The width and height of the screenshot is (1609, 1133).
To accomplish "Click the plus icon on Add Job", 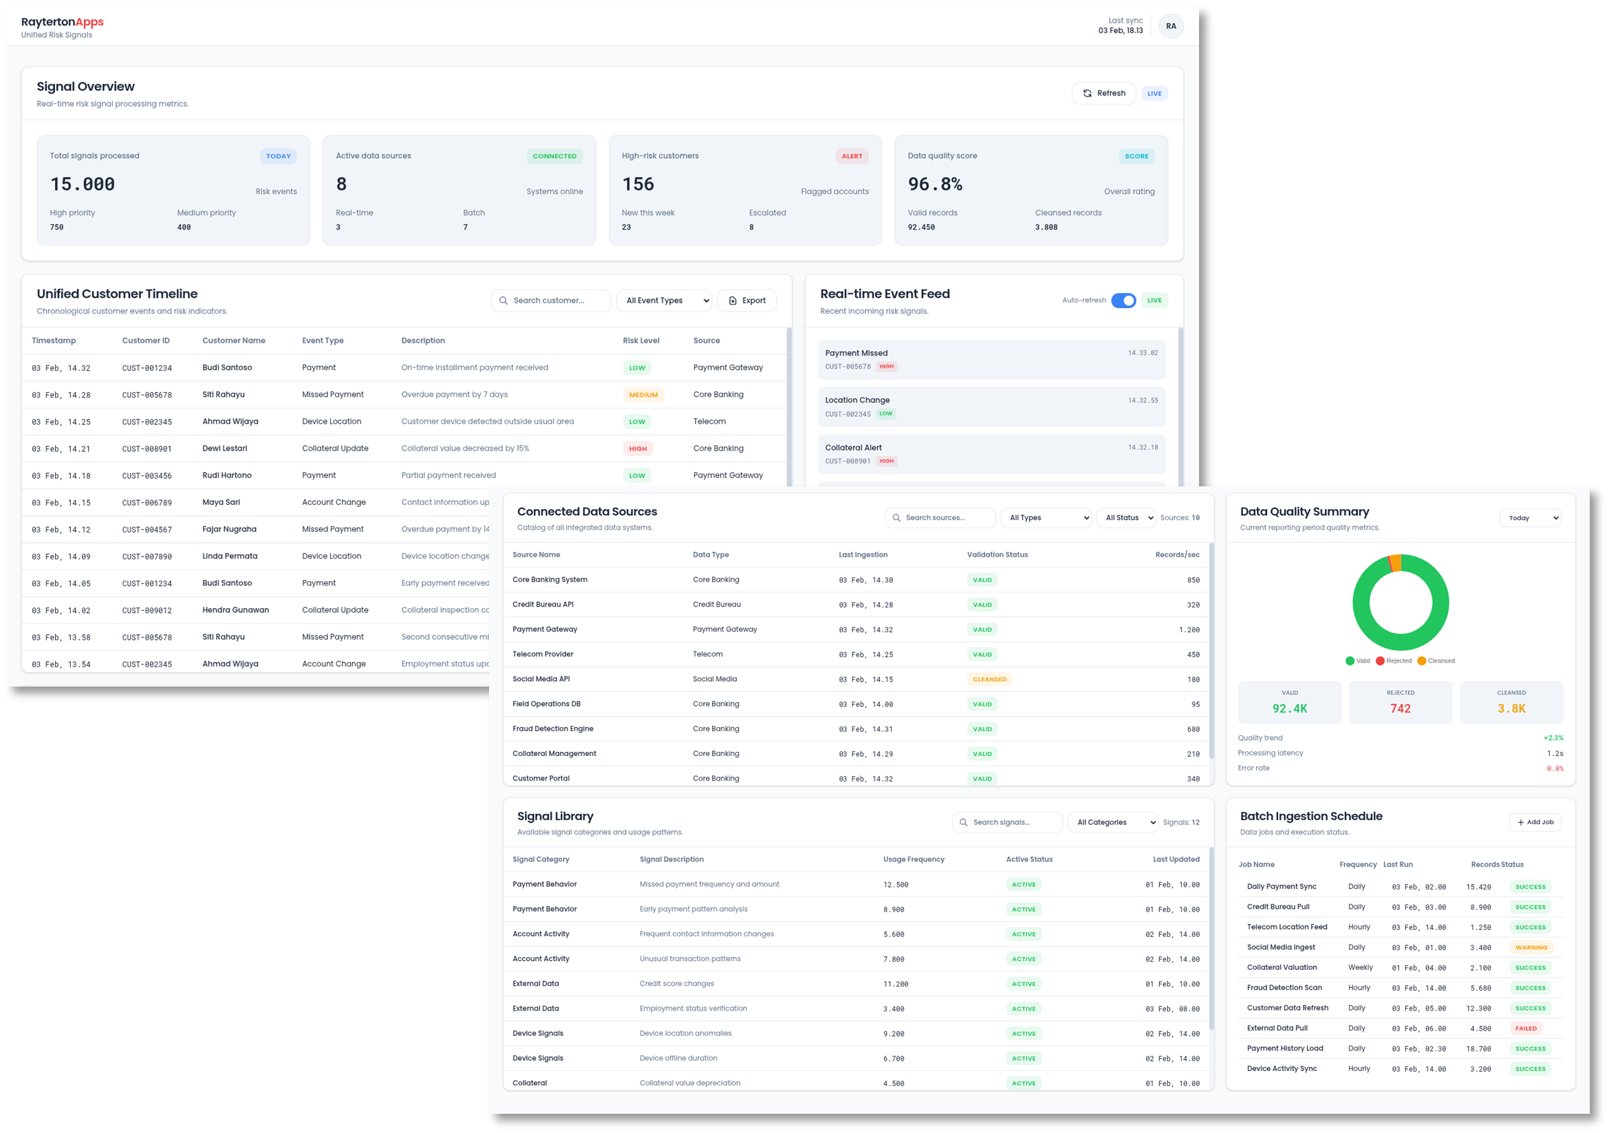I will [1520, 822].
